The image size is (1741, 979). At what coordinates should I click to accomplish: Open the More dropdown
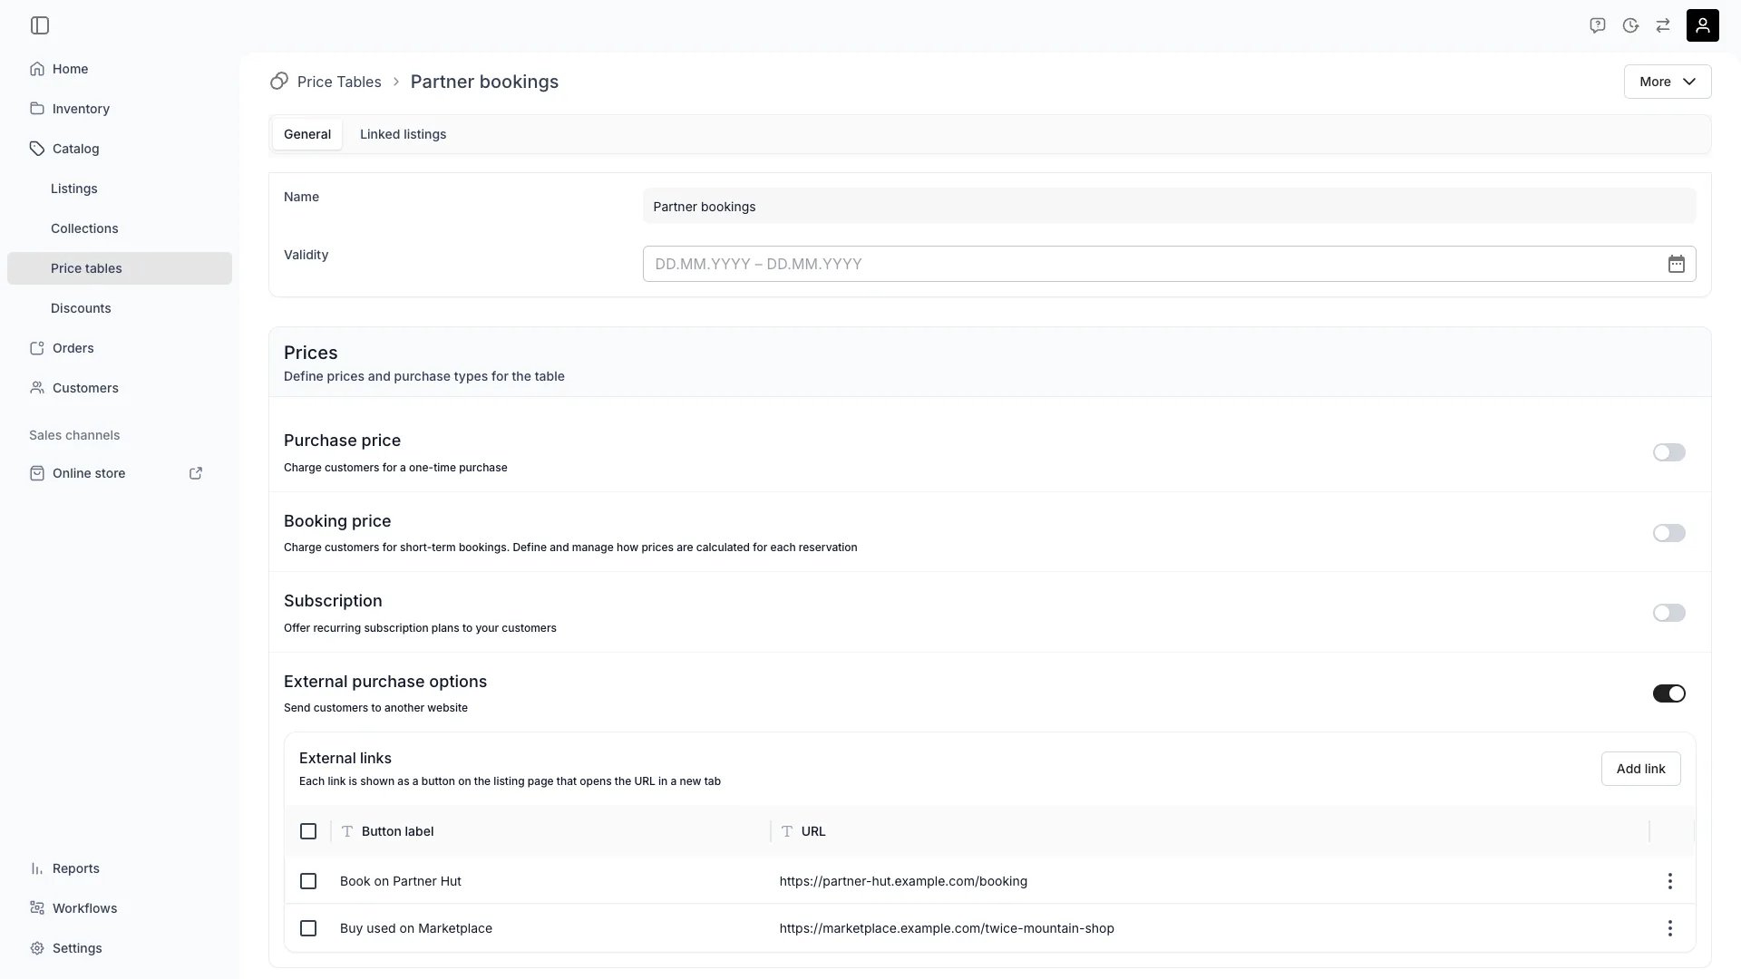click(x=1668, y=82)
